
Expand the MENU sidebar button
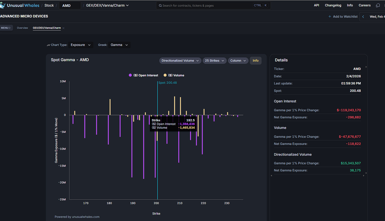tap(6, 28)
